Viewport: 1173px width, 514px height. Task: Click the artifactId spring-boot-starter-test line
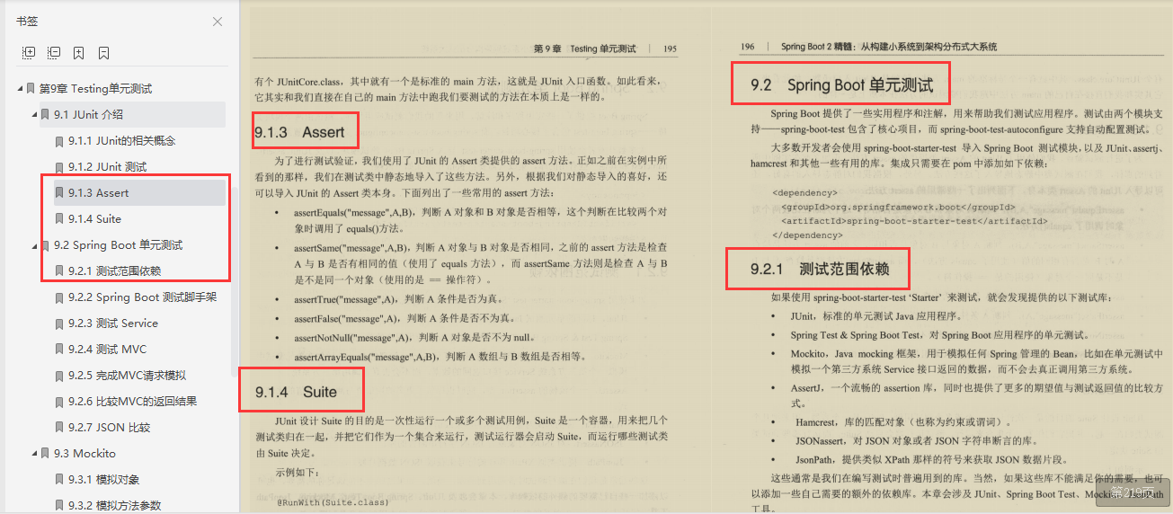pos(914,220)
